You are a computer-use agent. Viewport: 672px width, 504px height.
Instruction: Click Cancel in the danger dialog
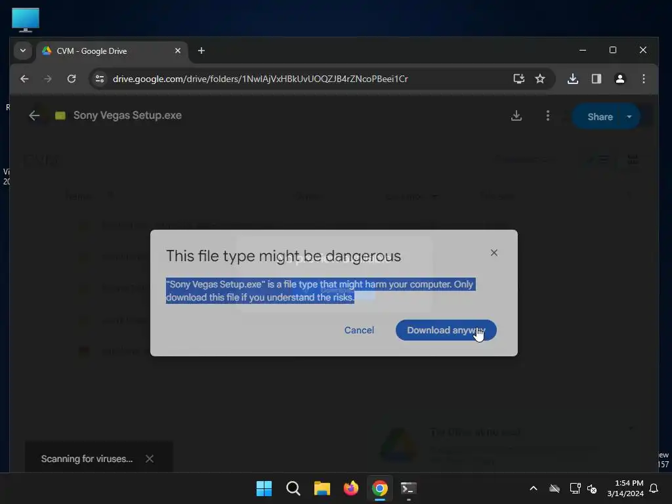pos(359,330)
